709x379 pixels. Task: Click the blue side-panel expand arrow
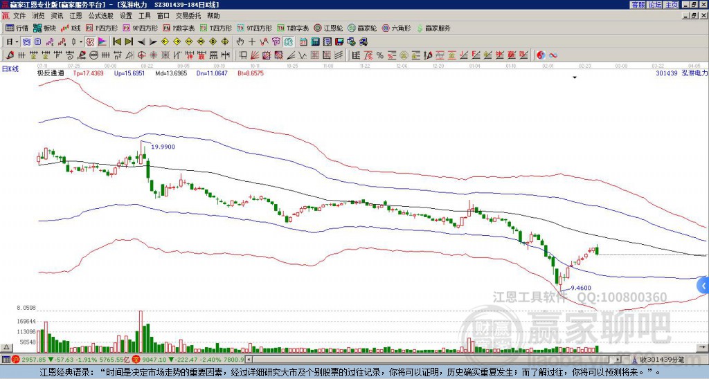click(x=703, y=286)
